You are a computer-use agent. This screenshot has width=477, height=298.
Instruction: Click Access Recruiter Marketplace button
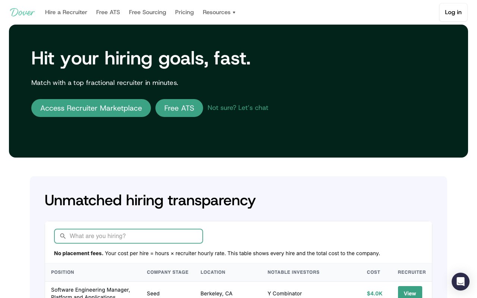91,108
